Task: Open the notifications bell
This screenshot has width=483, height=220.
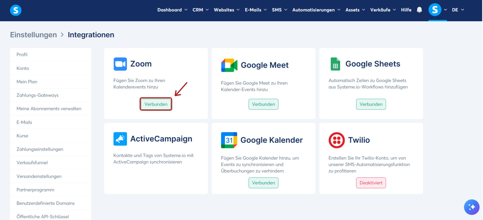Action: click(x=419, y=10)
